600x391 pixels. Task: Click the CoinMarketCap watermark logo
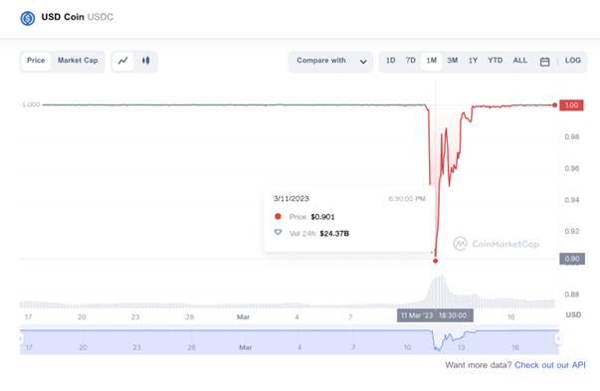click(496, 244)
